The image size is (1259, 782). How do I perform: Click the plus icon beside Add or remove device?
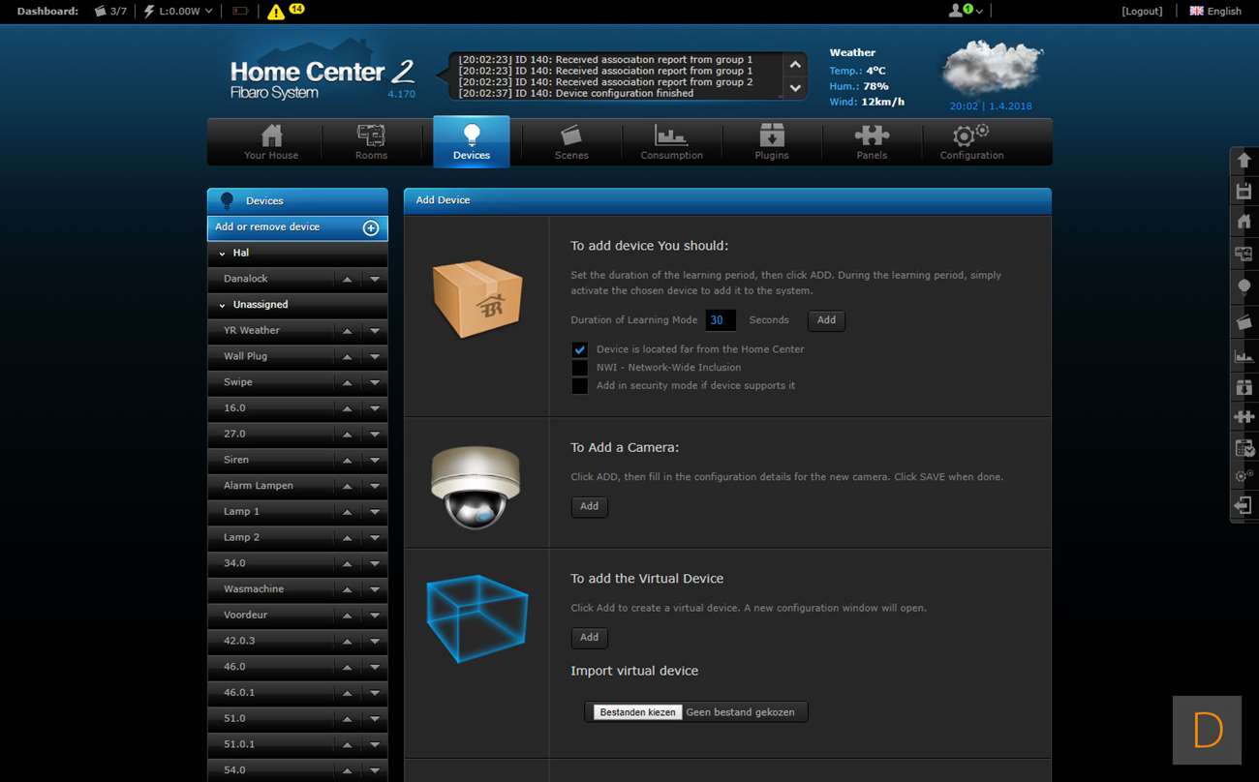pos(370,227)
